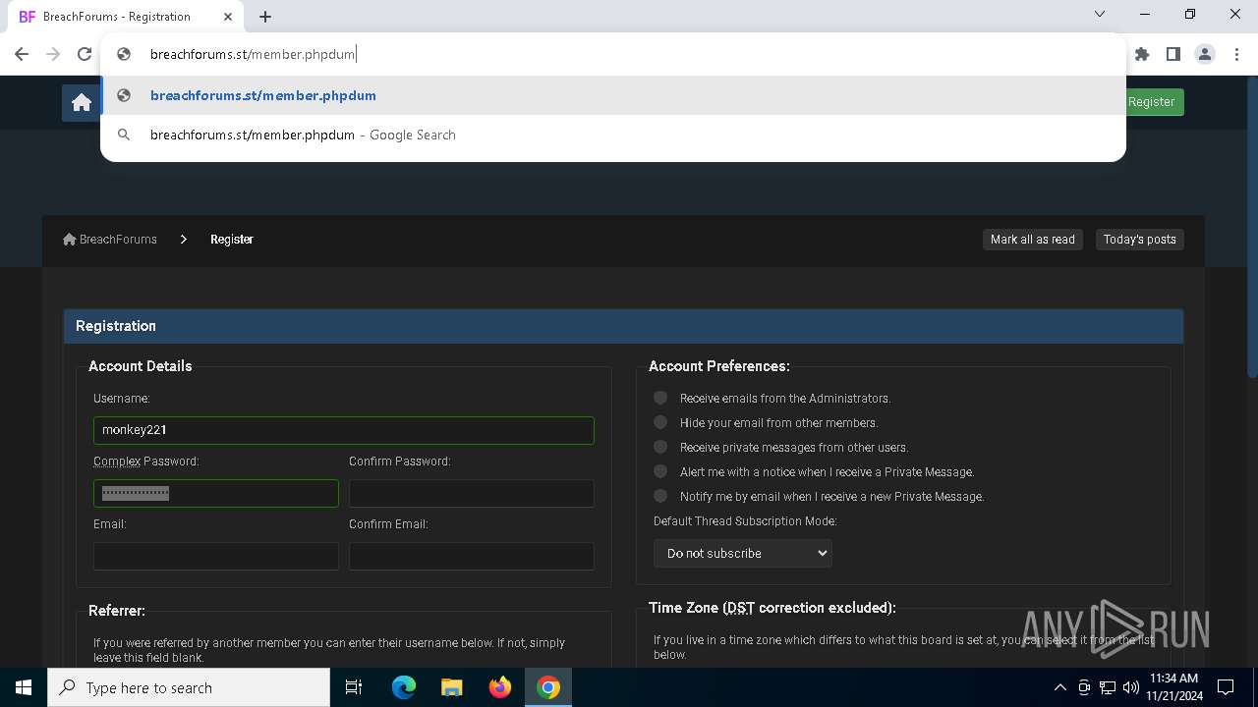Click the Account Details heading
The height and width of the screenshot is (707, 1258).
pos(141,366)
